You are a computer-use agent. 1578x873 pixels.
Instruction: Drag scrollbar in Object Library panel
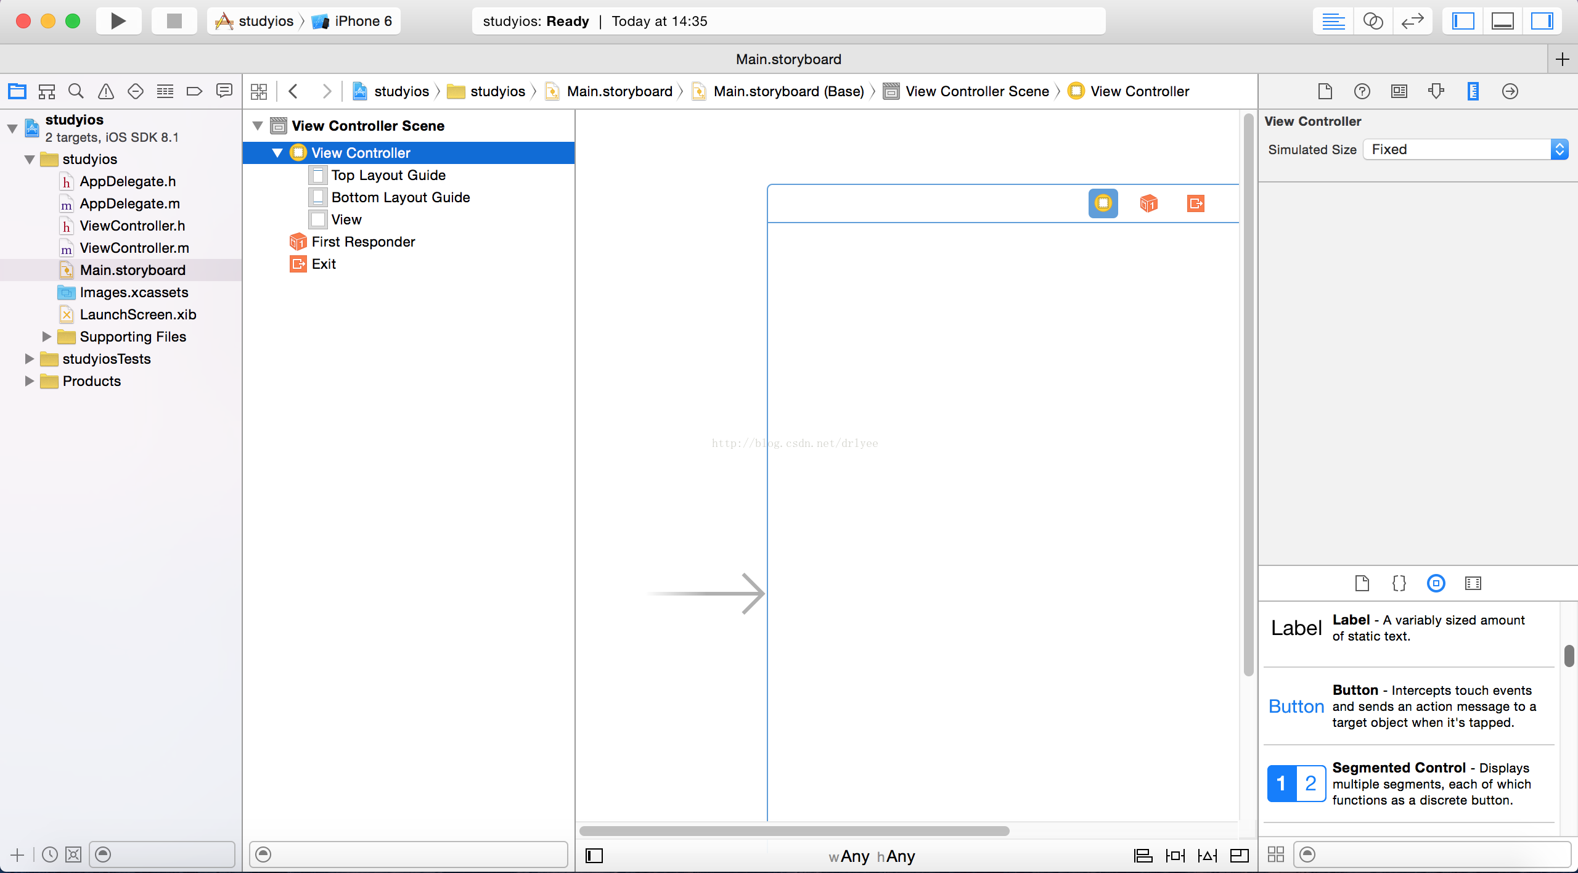pos(1568,654)
